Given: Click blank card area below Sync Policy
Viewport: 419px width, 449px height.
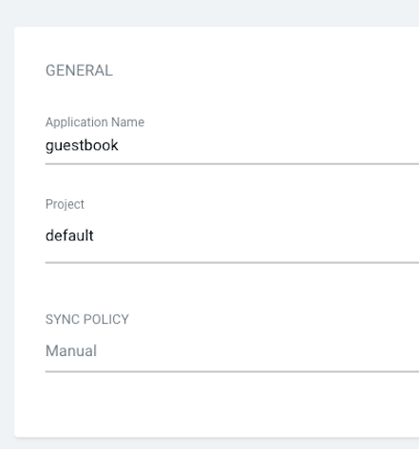Looking at the screenshot, I should (217, 405).
